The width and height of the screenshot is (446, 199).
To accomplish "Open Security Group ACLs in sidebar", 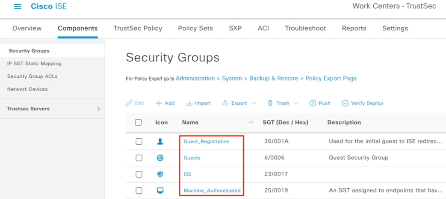I will click(32, 76).
